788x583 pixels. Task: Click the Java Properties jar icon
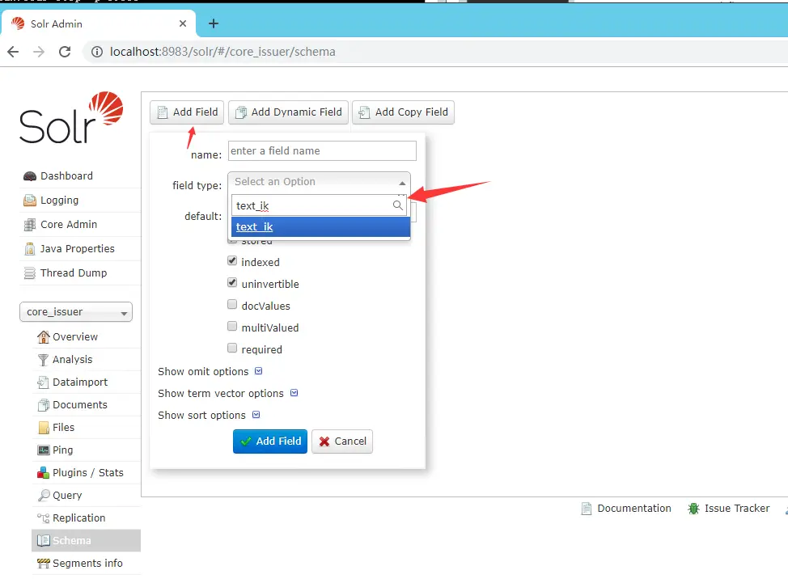30,248
